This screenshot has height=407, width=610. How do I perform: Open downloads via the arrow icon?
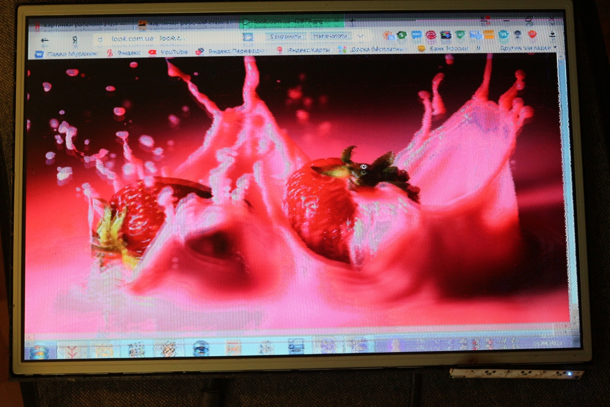coord(553,35)
